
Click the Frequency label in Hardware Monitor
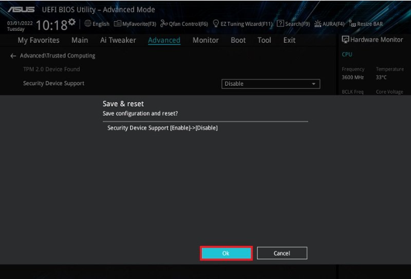[353, 69]
